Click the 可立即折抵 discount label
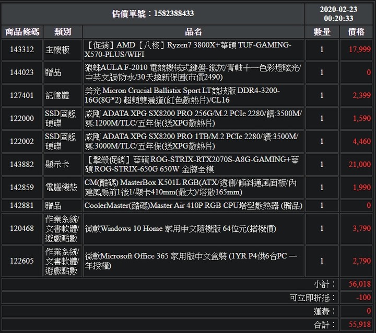The width and height of the screenshot is (376, 333). click(x=312, y=298)
